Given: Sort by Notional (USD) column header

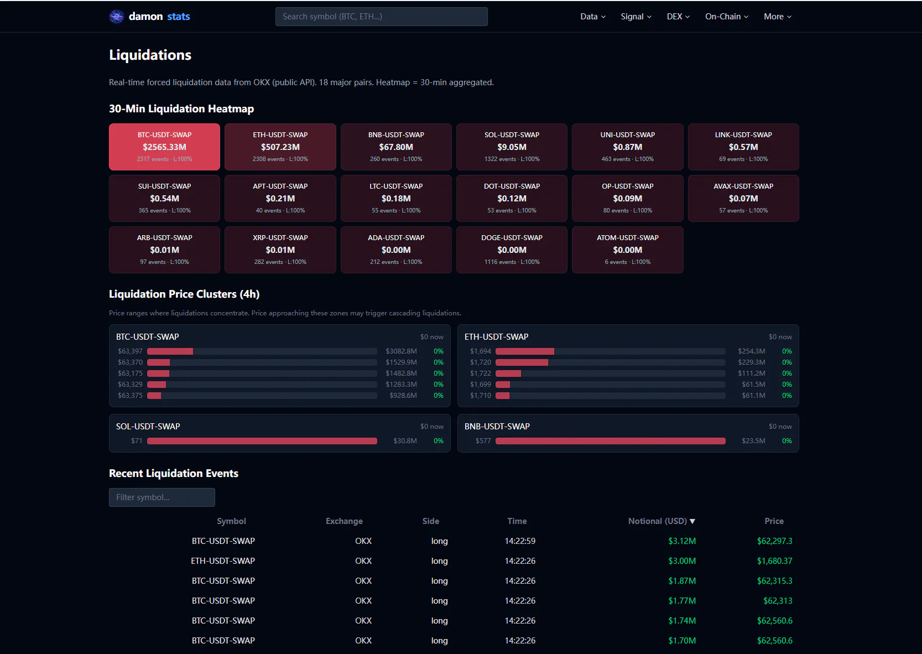Looking at the screenshot, I should click(x=661, y=521).
